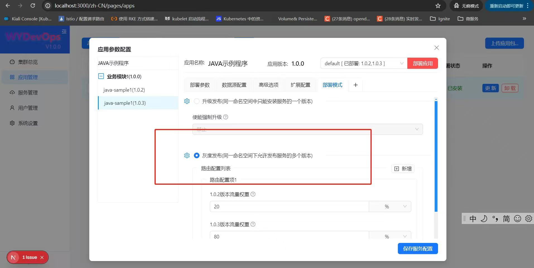Screen dimensions: 534x268
Task: Click gear icon beside 灰度发布
Action: coord(187,155)
